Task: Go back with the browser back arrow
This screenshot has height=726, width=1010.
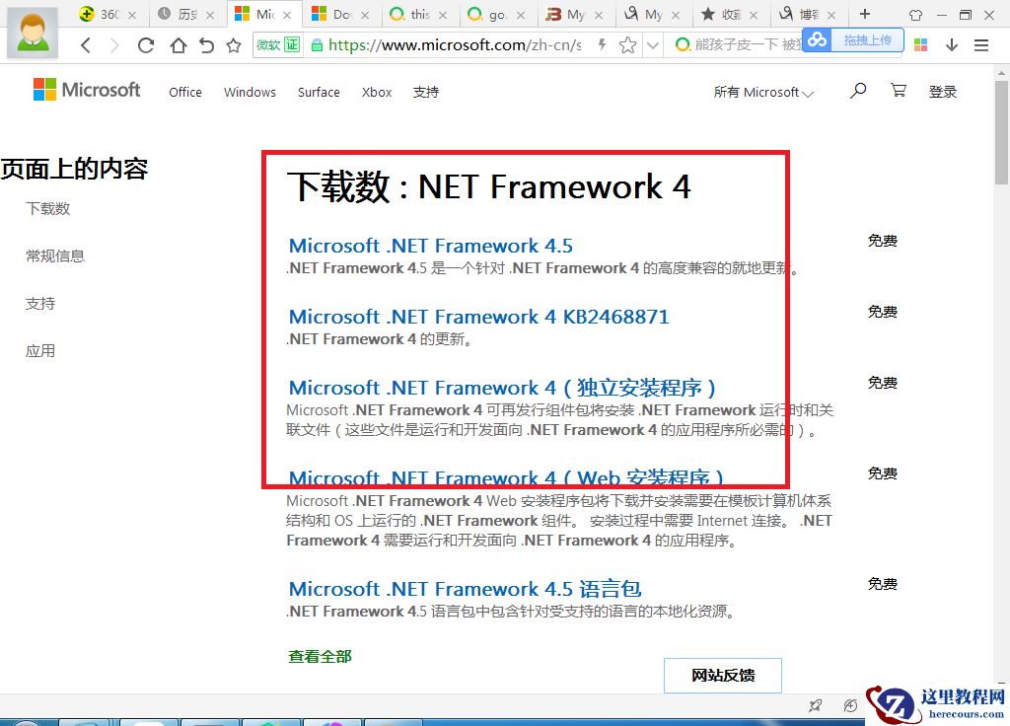Action: coord(86,45)
